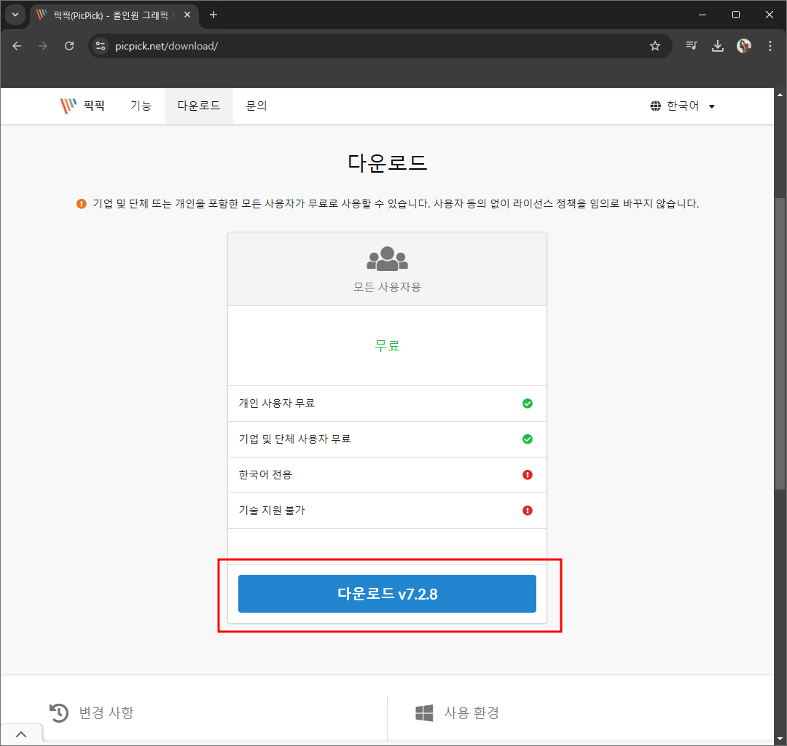This screenshot has width=787, height=746.
Task: Click the Windows logo icon
Action: [x=424, y=713]
